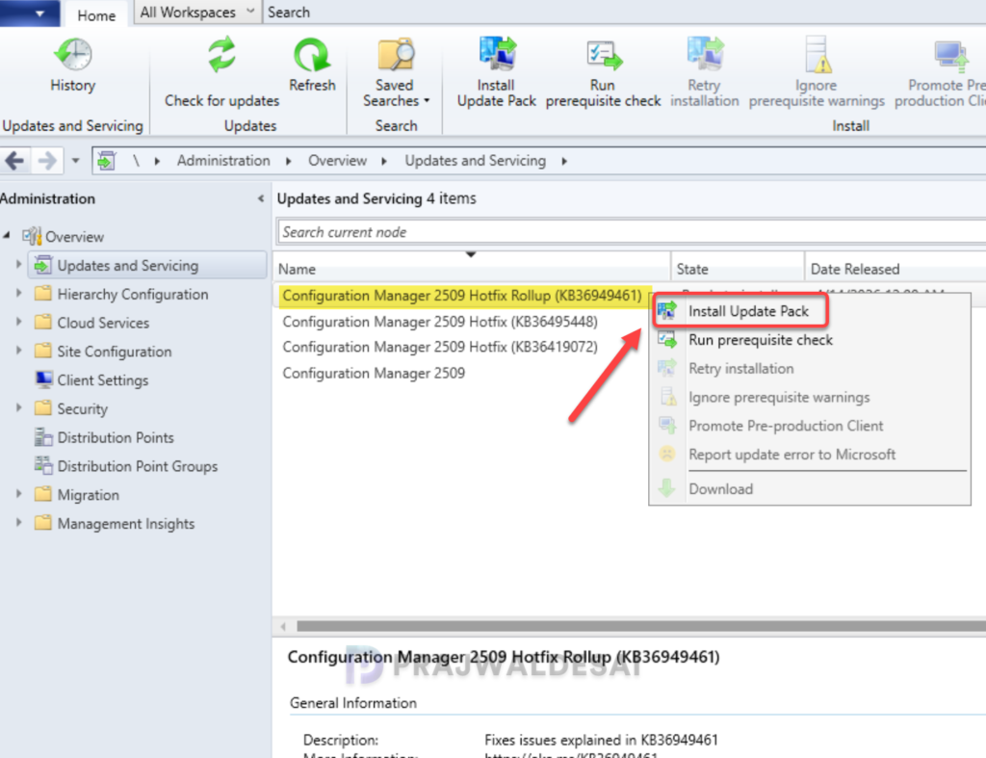Click the Search current node field

click(631, 232)
